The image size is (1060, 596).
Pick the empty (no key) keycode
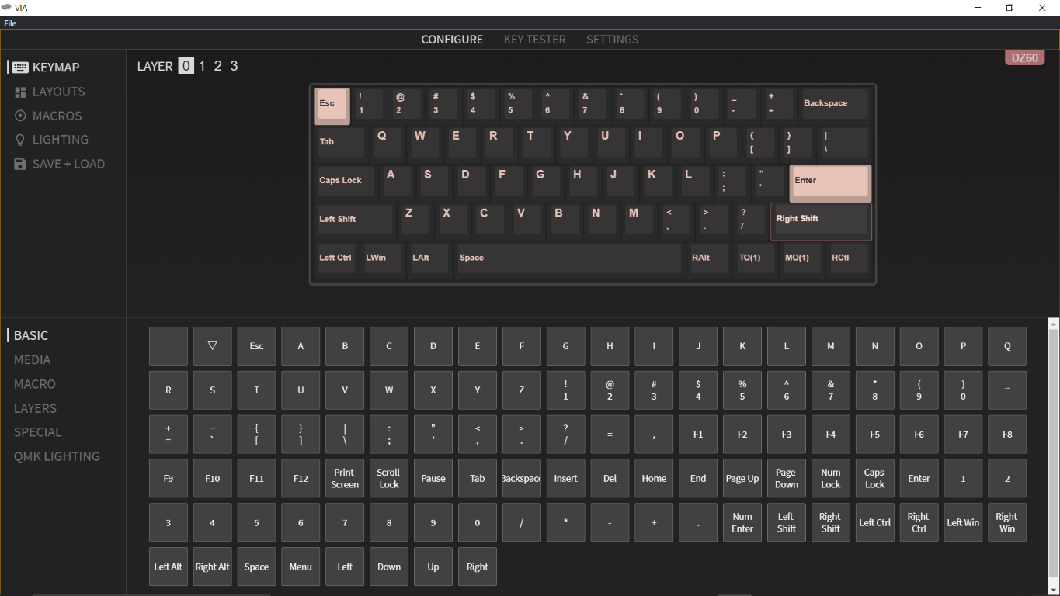click(x=168, y=346)
